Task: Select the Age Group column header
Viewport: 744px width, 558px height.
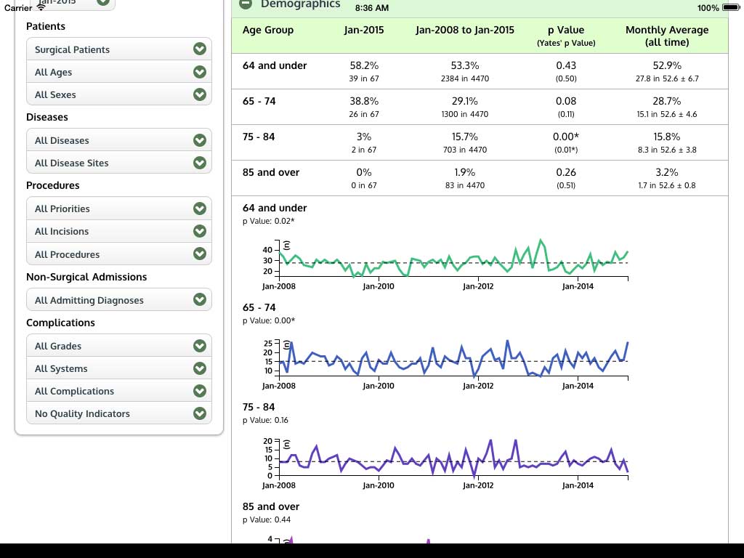Action: point(268,30)
